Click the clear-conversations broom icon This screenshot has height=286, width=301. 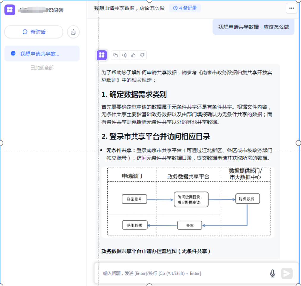pos(73,32)
